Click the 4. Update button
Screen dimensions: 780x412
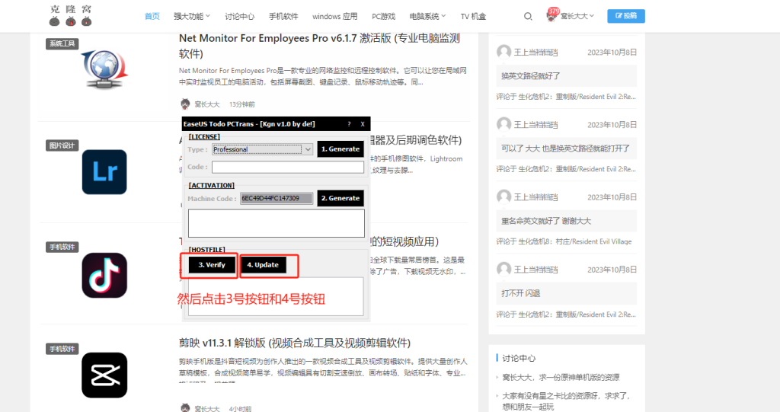coord(263,265)
